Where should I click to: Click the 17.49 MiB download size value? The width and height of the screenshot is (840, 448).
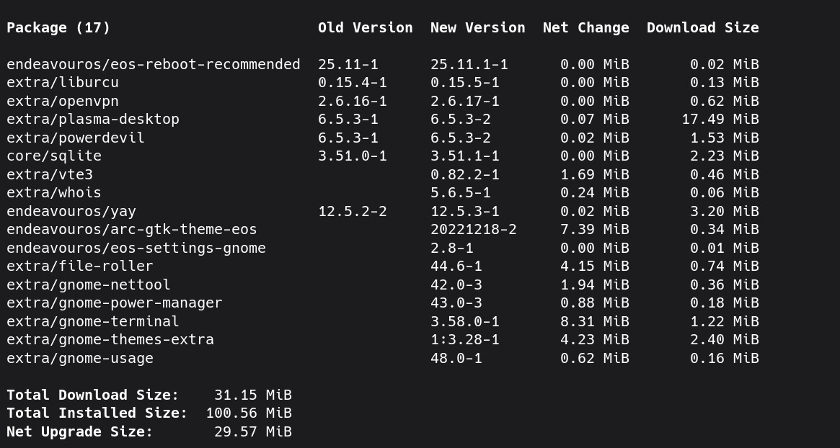point(720,120)
